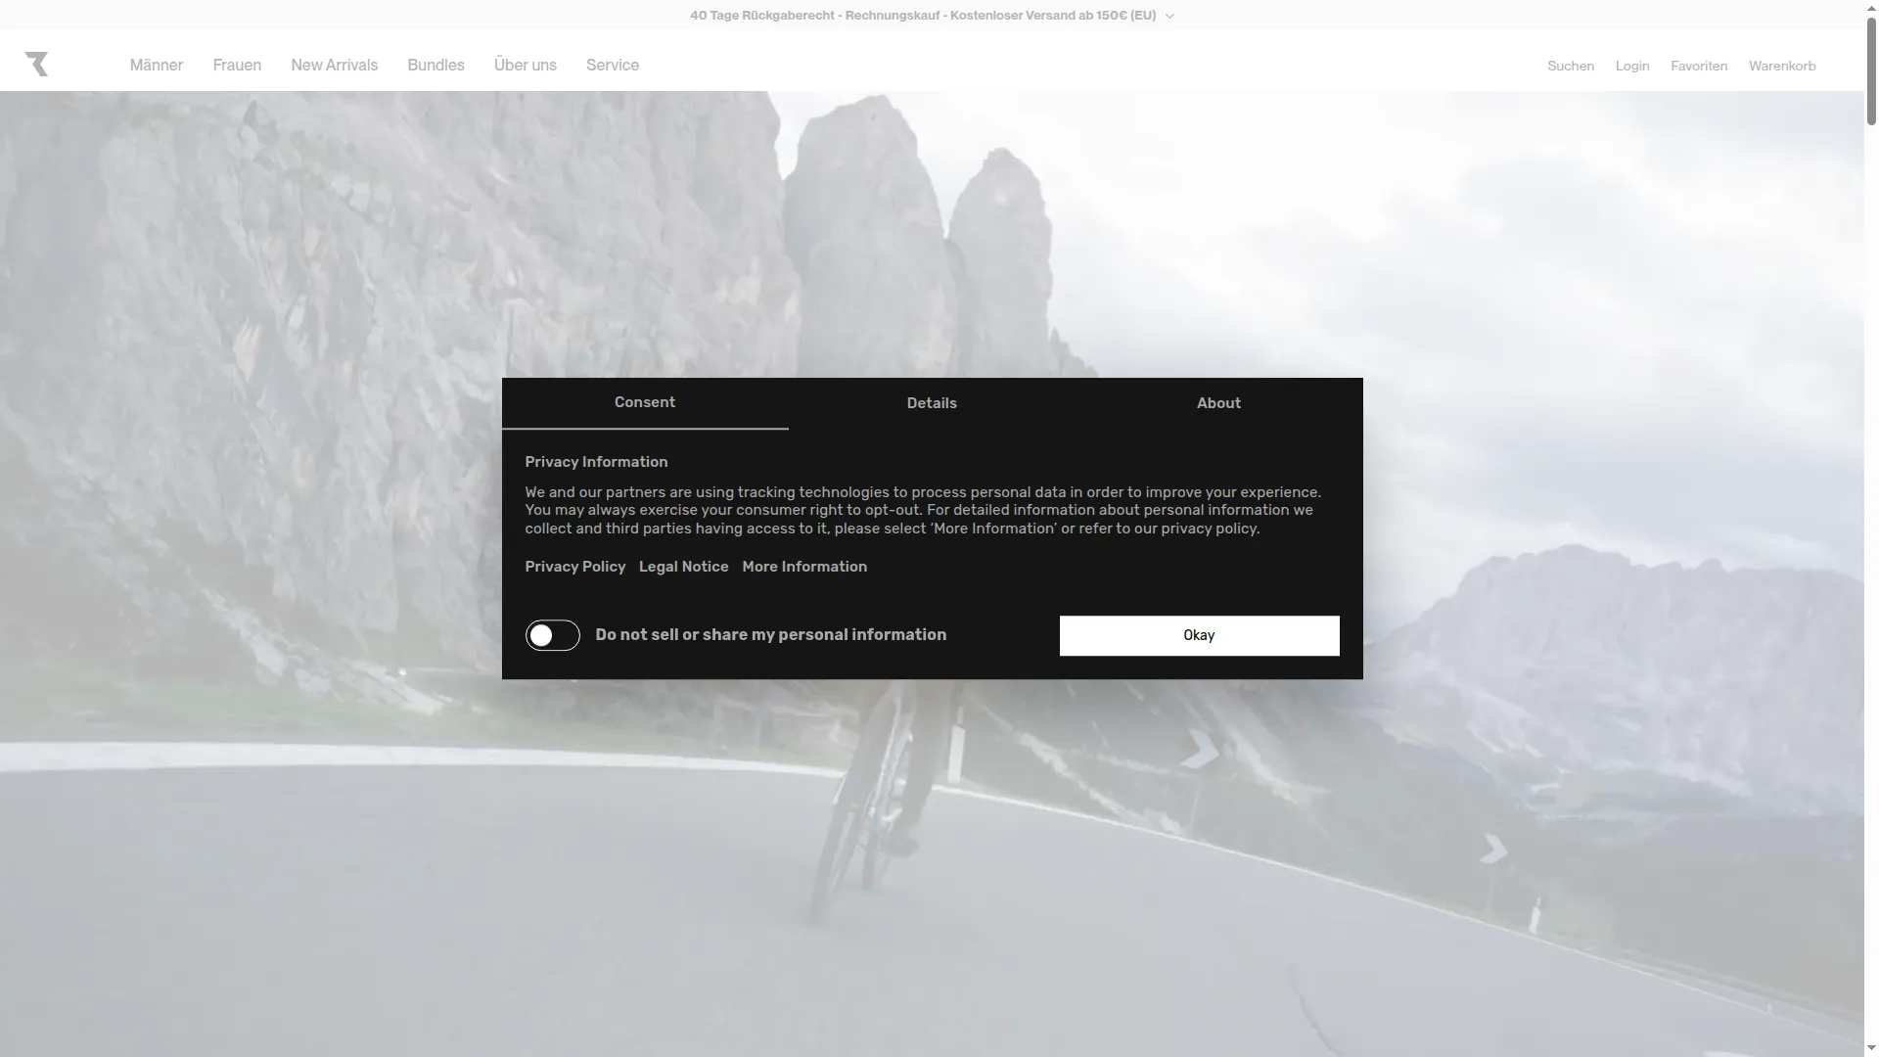Switch to the Details tab

pos(932,403)
